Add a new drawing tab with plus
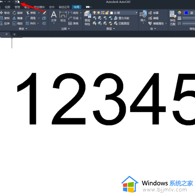 pyautogui.click(x=14, y=34)
